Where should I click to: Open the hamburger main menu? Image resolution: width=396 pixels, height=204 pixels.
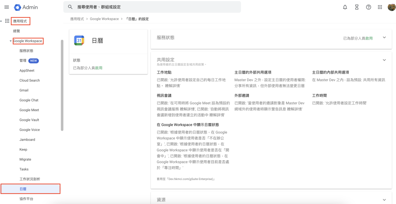click(7, 7)
